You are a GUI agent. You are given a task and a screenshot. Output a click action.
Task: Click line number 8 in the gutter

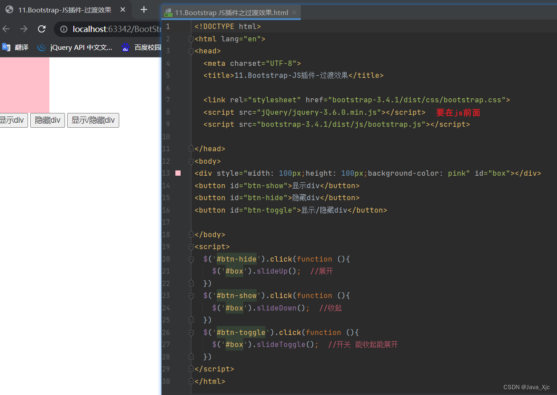pos(168,112)
